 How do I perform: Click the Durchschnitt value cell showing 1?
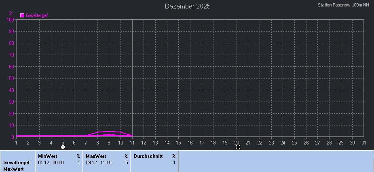(174, 163)
